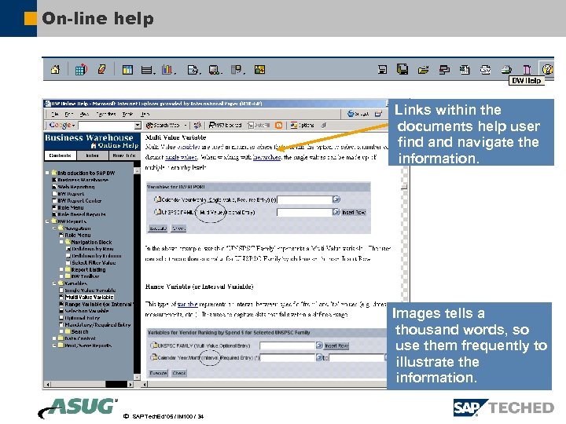This screenshot has height=424, width=566.
Task: Click Execute in Variables for BW REPORT panel
Action: click(158, 228)
